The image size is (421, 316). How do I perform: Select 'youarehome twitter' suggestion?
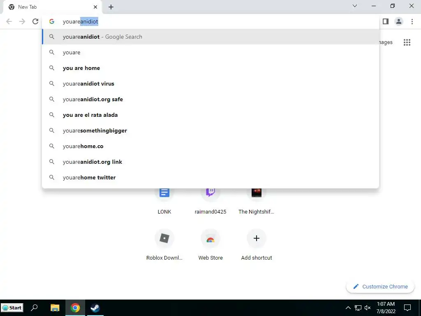tap(211, 177)
